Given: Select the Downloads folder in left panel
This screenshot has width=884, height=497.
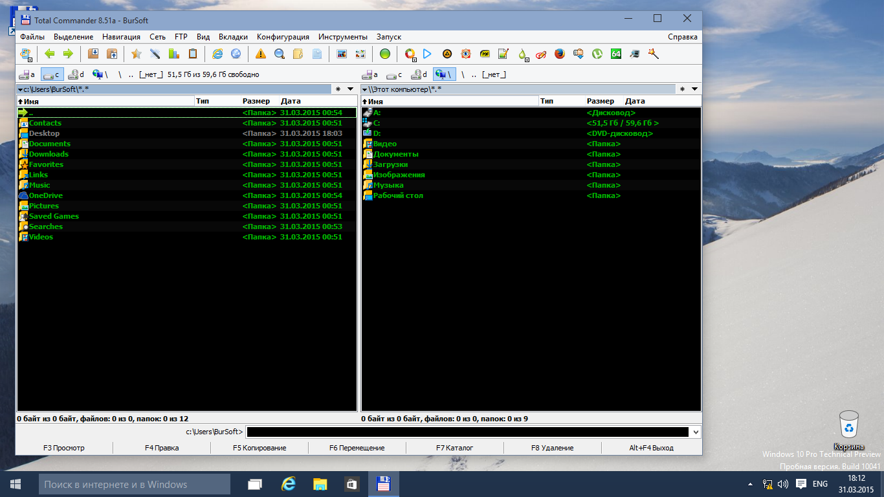Looking at the screenshot, I should [x=187, y=154].
